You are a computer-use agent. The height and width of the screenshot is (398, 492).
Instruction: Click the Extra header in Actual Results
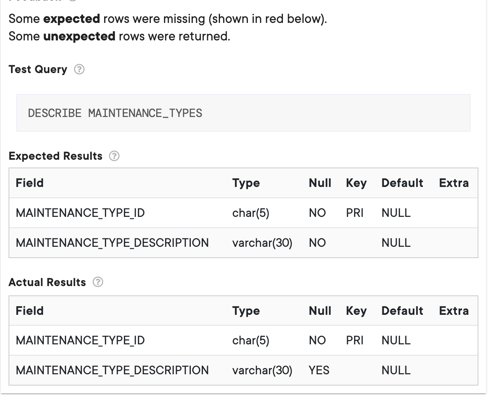coord(454,311)
